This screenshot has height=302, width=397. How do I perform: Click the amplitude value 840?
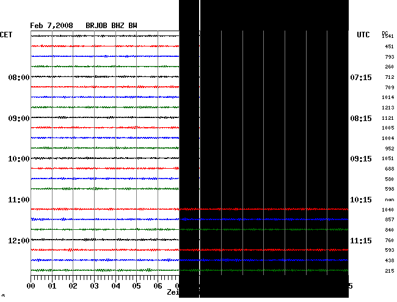tap(390, 230)
